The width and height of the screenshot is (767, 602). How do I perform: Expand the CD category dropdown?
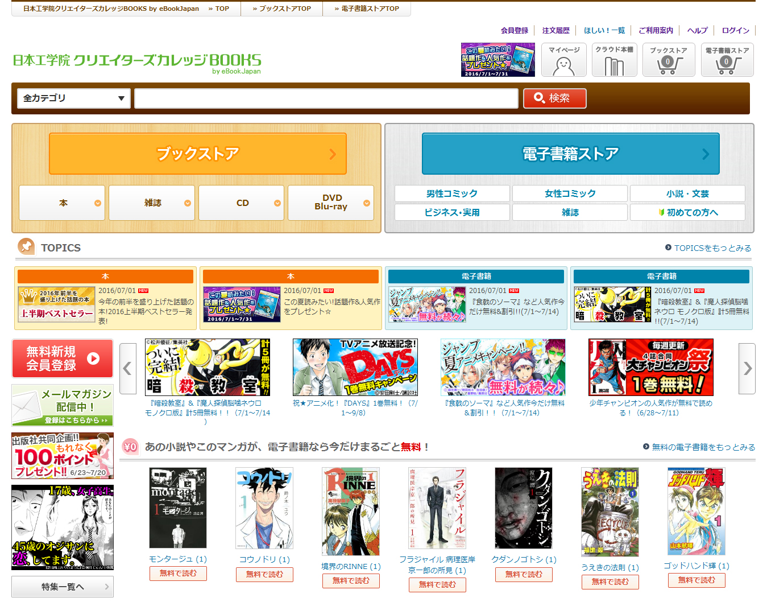click(241, 203)
